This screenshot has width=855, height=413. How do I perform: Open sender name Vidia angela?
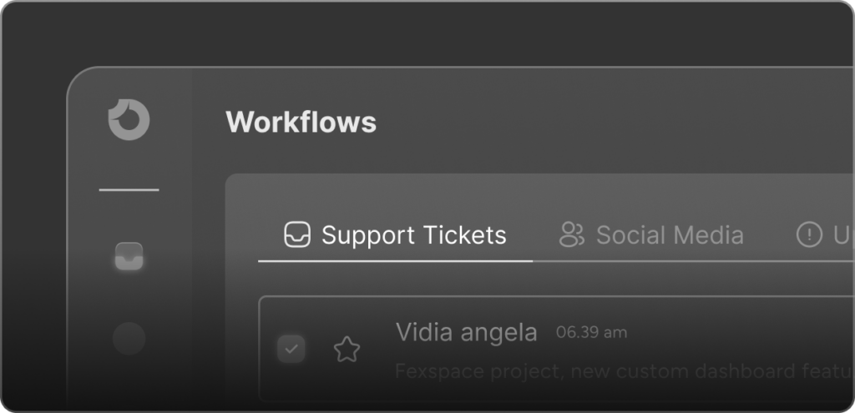[466, 332]
